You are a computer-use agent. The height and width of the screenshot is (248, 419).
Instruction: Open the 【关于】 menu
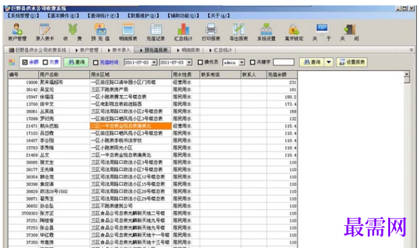pyautogui.click(x=219, y=15)
